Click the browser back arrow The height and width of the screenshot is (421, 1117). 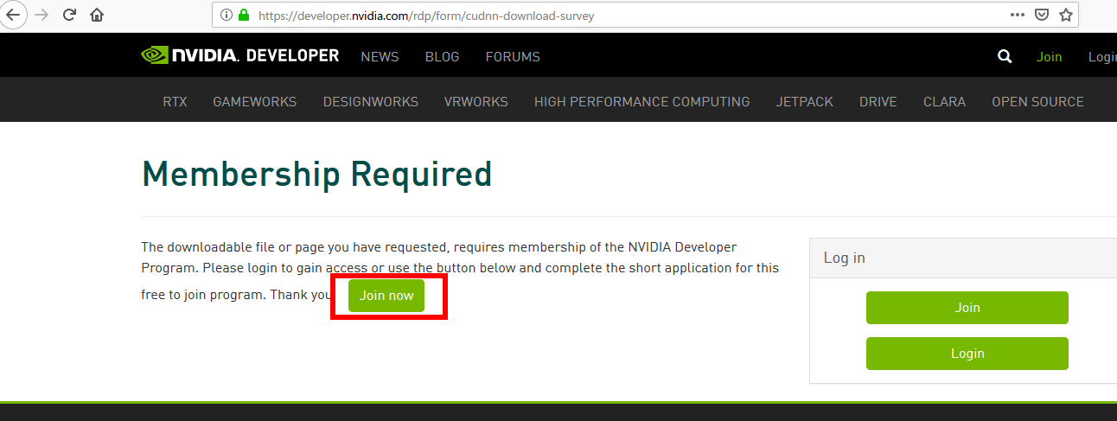(13, 15)
